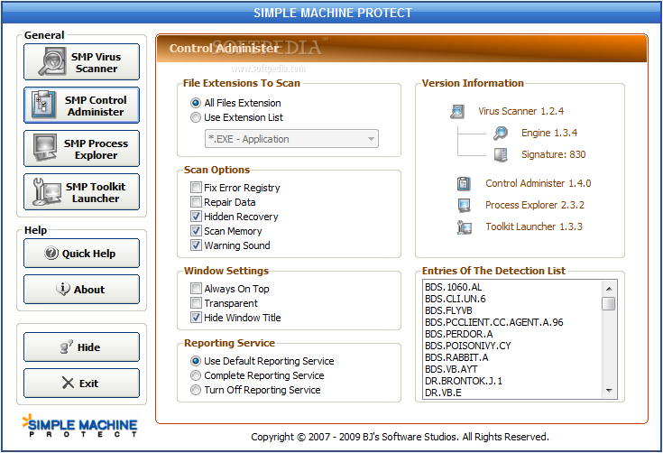Click the About info icon
Viewport: 663px width, 453px height.
[x=63, y=289]
